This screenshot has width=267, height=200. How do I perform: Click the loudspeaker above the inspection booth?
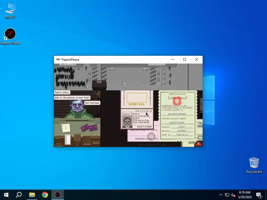coord(99,82)
